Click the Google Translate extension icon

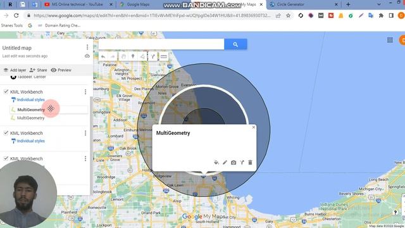click(371, 15)
